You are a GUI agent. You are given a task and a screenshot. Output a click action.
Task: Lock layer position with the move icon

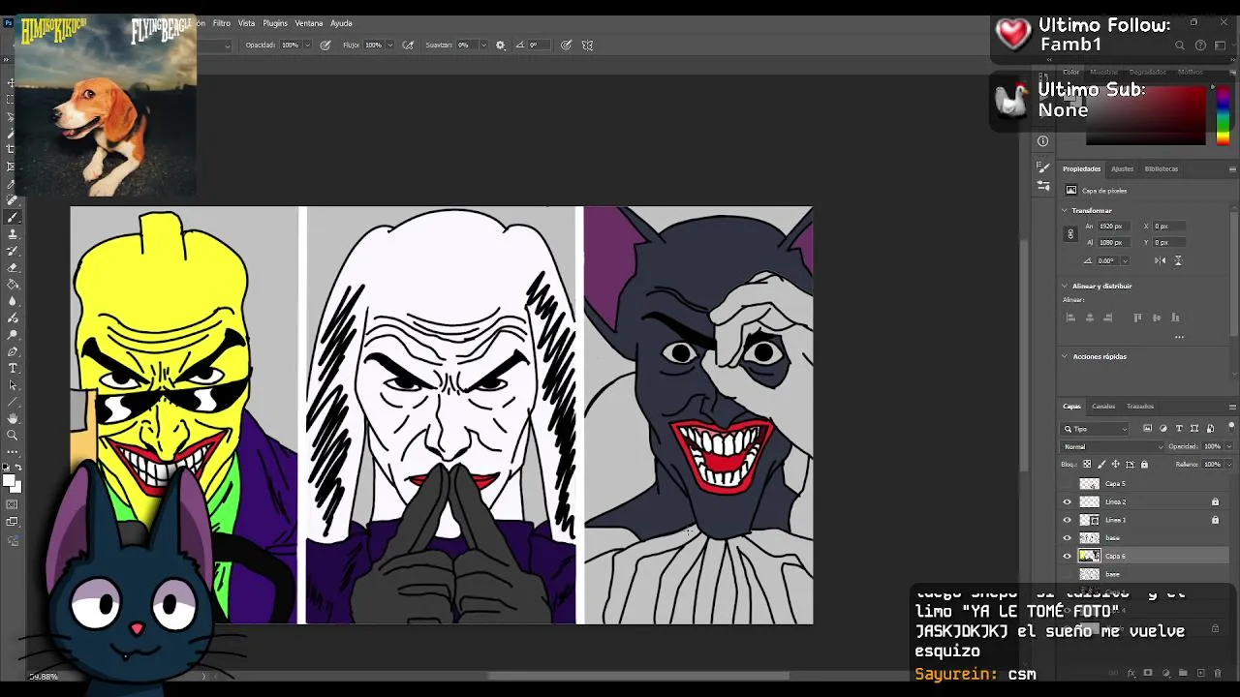pyautogui.click(x=1115, y=465)
